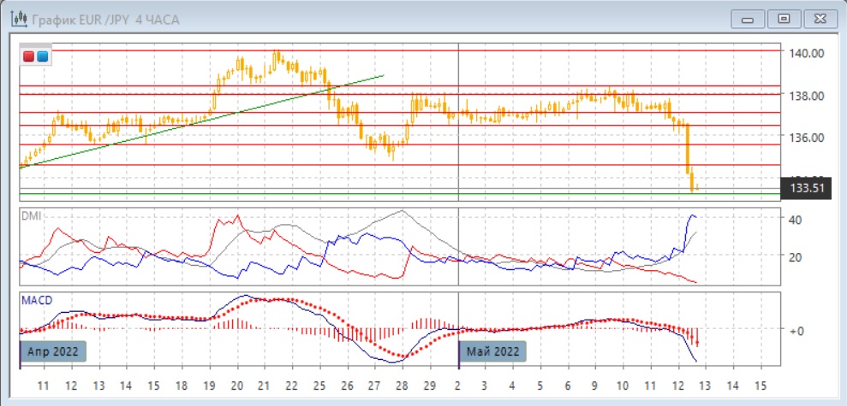This screenshot has width=847, height=406.
Task: Click the Апр 2022 month marker
Action: coord(53,350)
